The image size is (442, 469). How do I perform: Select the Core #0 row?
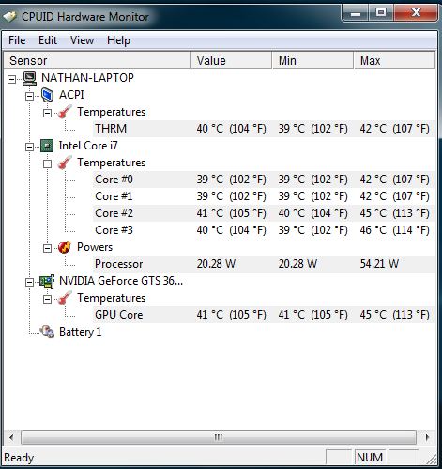pyautogui.click(x=264, y=180)
